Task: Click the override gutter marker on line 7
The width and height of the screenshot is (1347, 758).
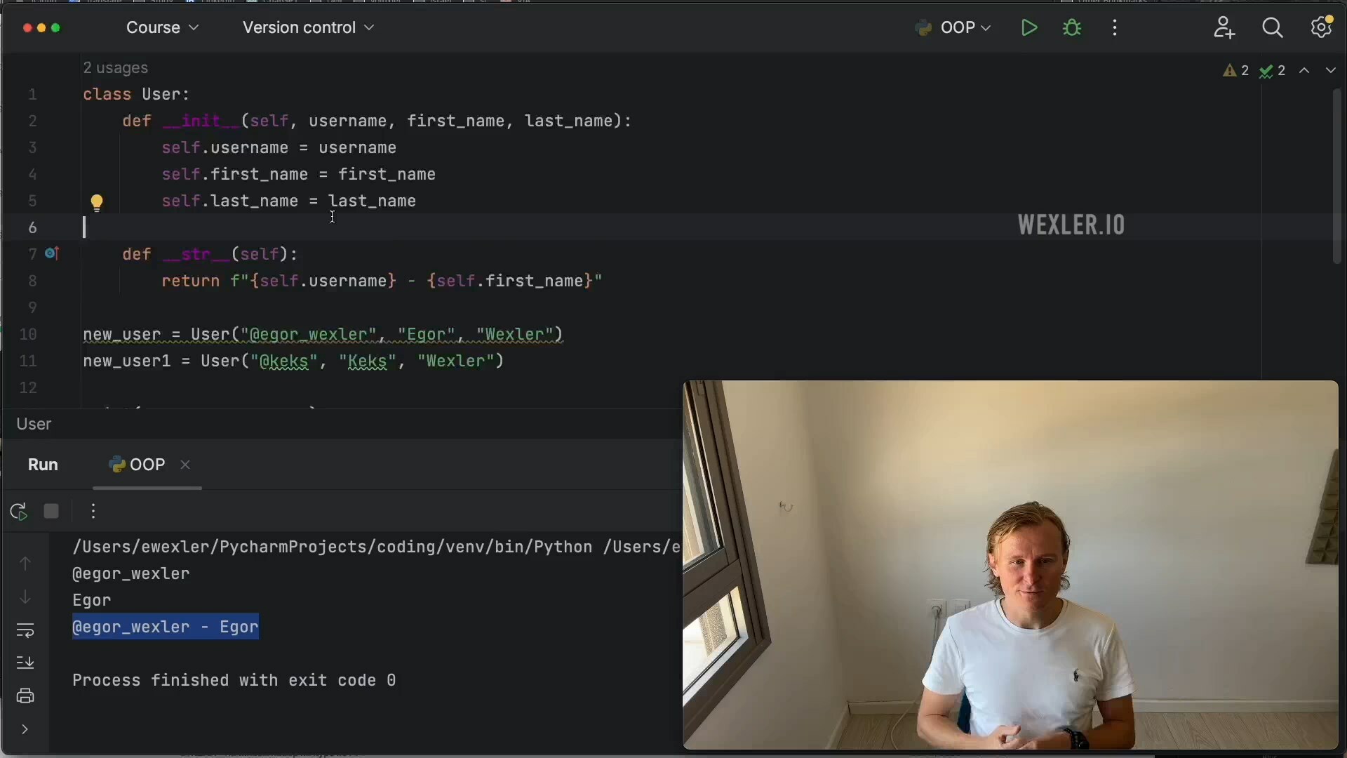Action: click(52, 254)
